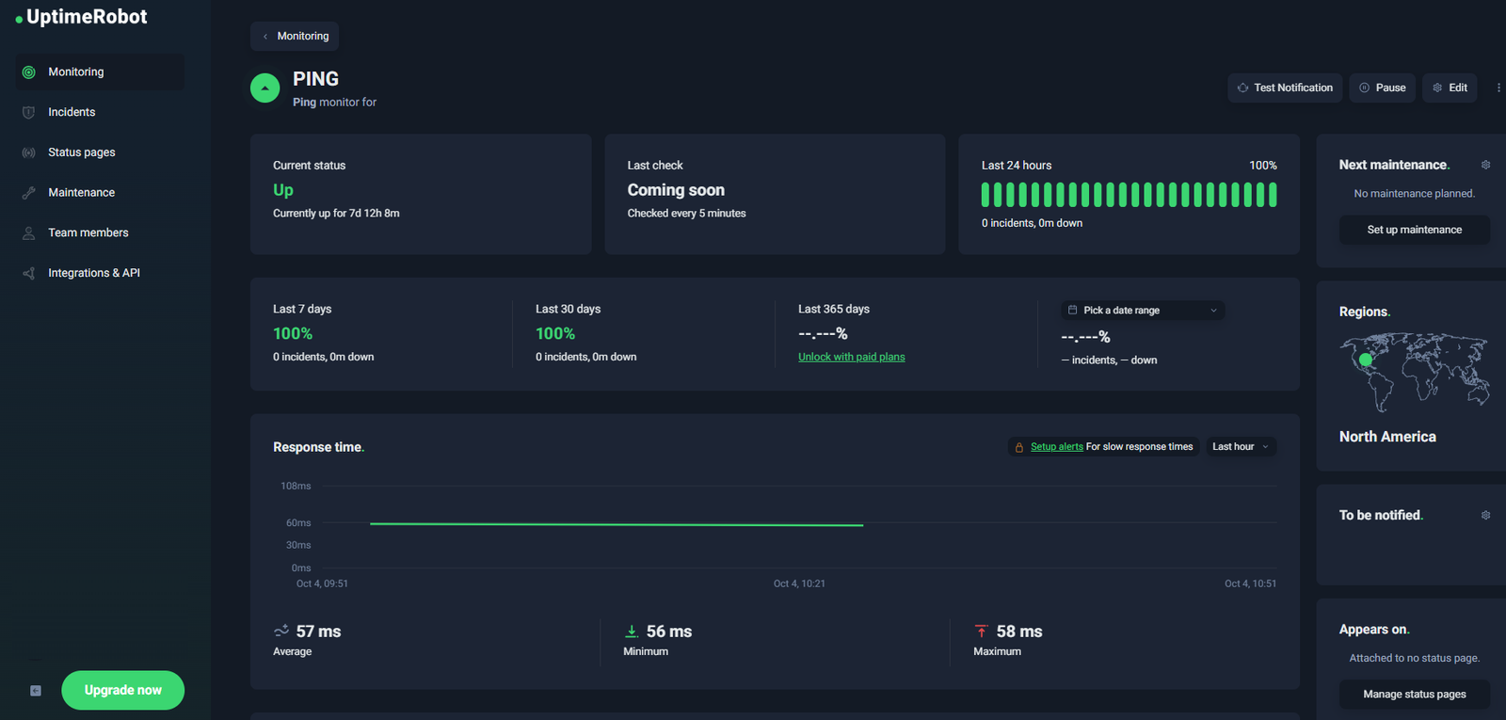1506x720 pixels.
Task: Follow the Unlock with paid plans link
Action: 851,358
